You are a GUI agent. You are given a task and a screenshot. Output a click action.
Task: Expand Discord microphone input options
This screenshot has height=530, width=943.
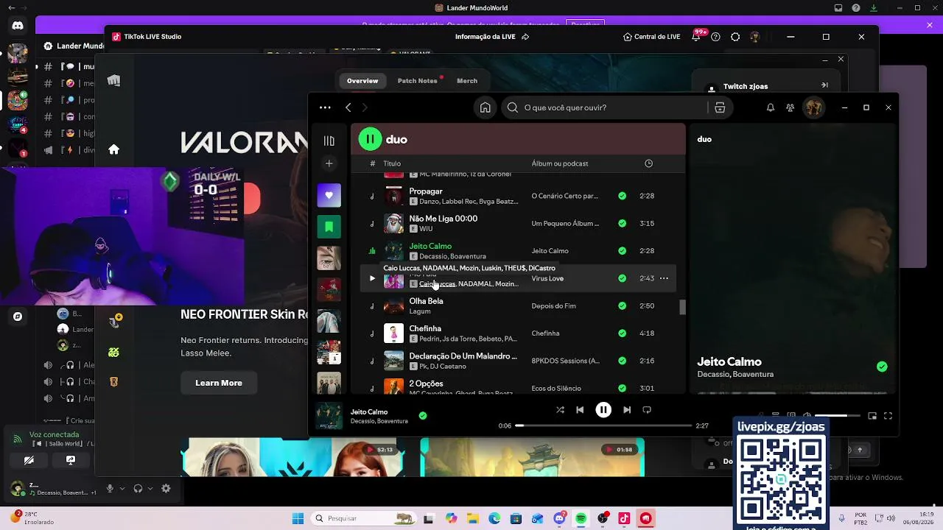122,489
